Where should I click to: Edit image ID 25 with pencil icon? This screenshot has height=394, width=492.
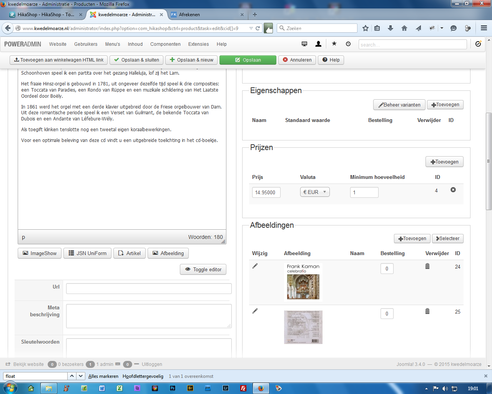(255, 311)
